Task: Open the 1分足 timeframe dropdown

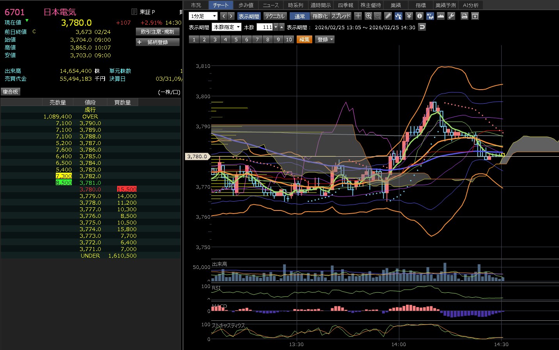Action: click(203, 16)
